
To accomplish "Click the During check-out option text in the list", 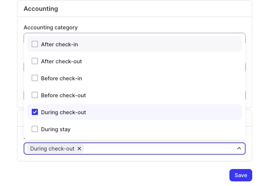I will [63, 112].
